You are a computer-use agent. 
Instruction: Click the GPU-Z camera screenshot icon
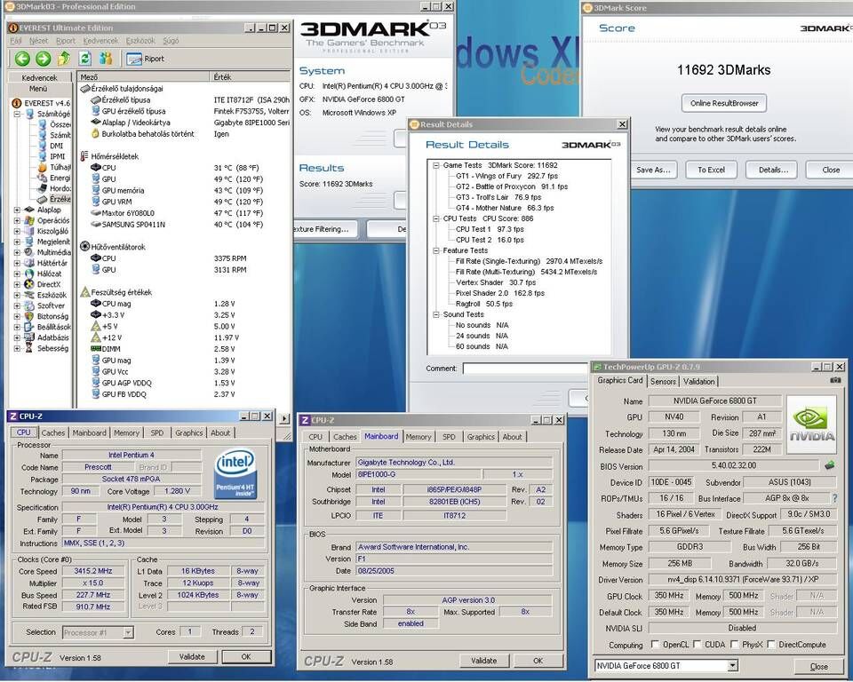point(835,381)
